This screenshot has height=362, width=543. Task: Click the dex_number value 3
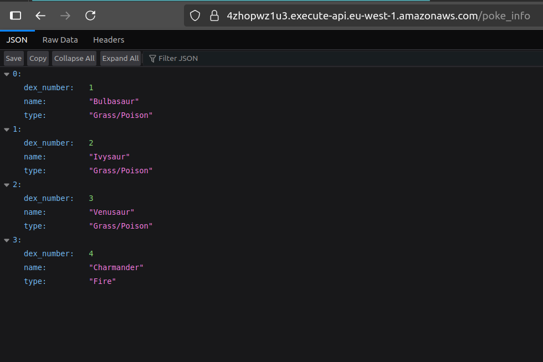(91, 198)
